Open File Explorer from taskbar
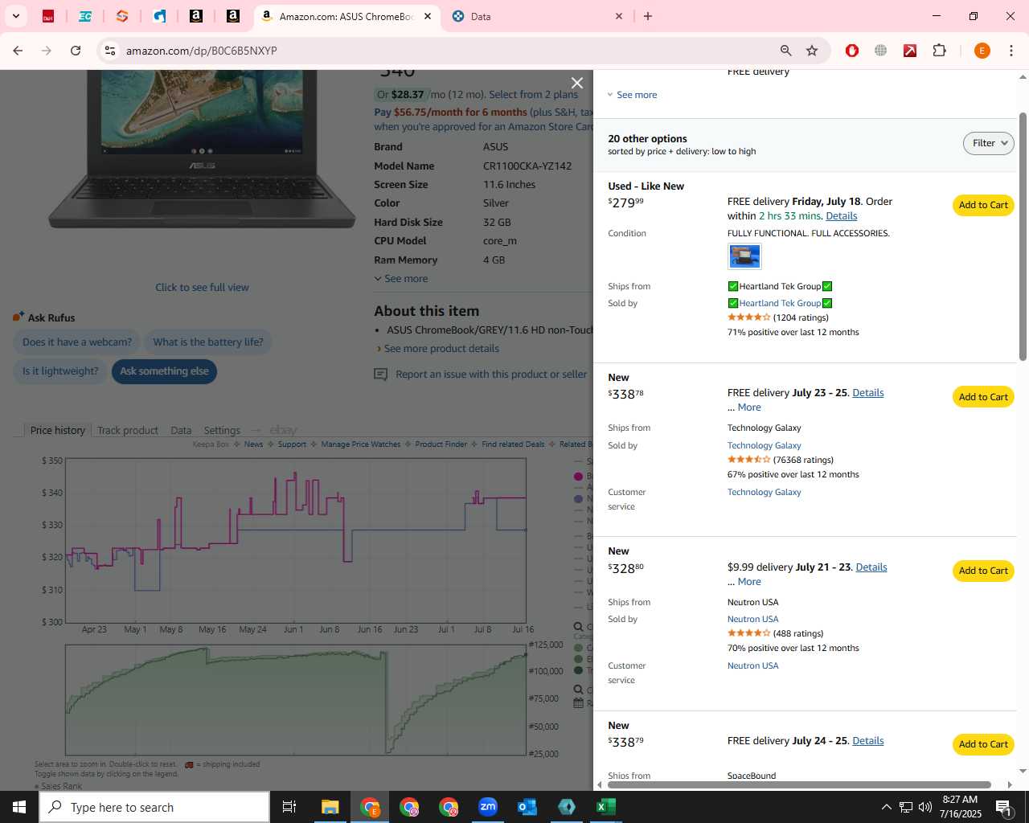The image size is (1029, 823). click(x=330, y=807)
